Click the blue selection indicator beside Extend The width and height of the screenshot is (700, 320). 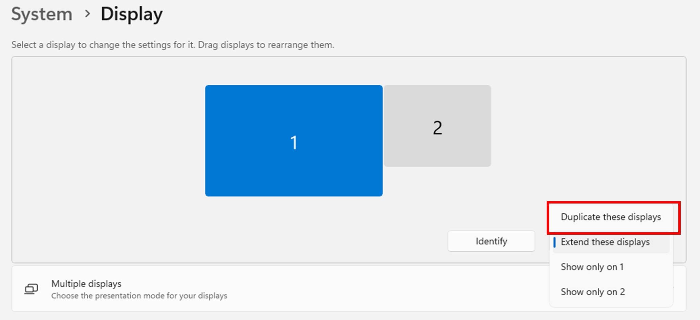[x=554, y=242]
